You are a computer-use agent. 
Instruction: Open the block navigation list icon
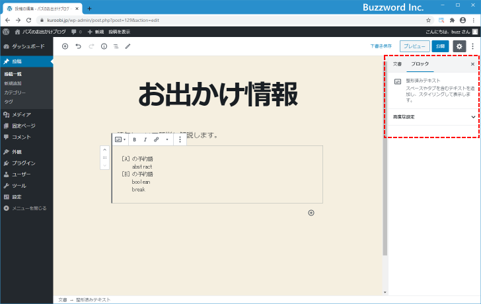pyautogui.click(x=116, y=46)
